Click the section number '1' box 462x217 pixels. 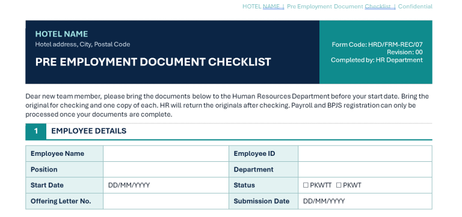(36, 131)
